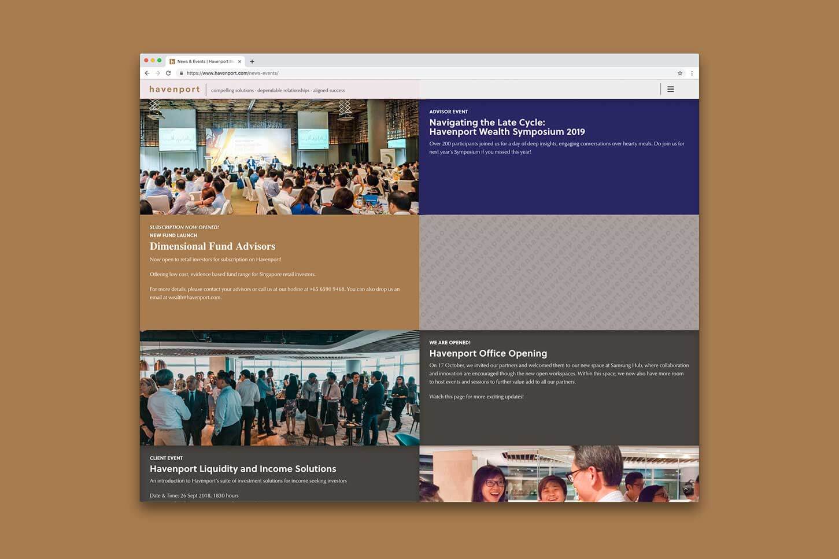Click CLIENT EVENT label
Viewport: 839px width, 559px height.
pyautogui.click(x=166, y=458)
